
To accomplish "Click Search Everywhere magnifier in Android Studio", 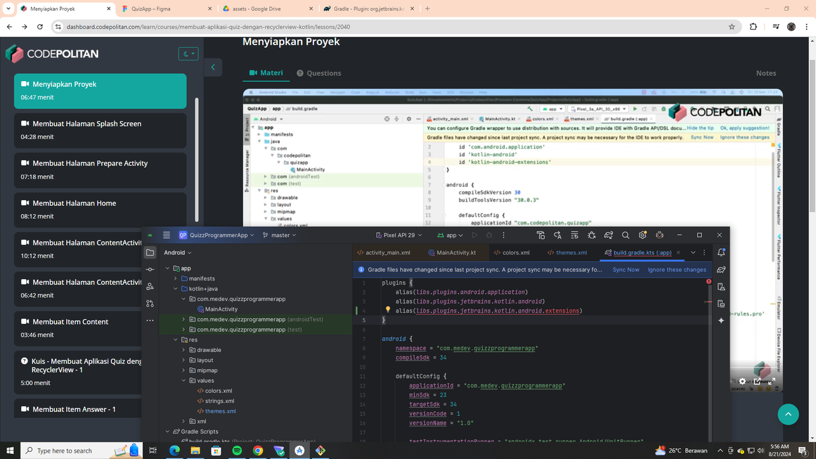I will [x=625, y=235].
